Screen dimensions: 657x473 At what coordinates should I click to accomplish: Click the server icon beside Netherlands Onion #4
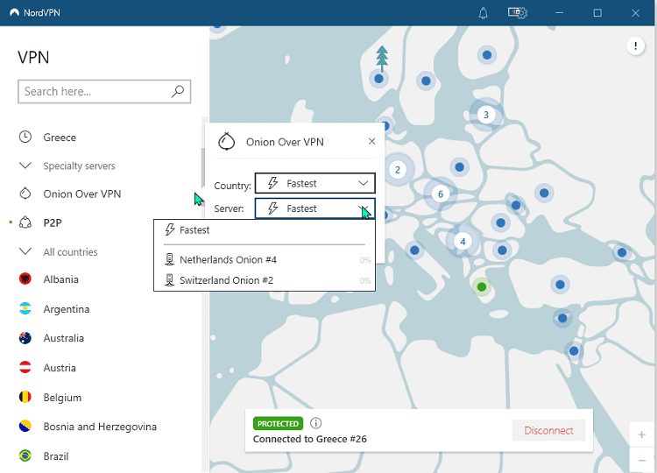169,259
